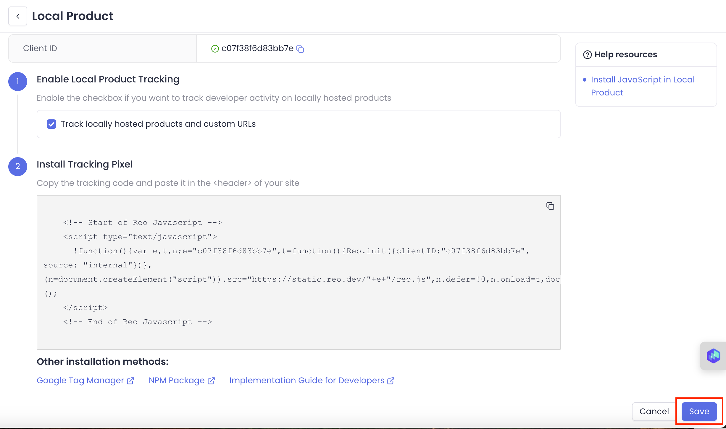
Task: Open the NPM Package link
Action: pos(177,381)
